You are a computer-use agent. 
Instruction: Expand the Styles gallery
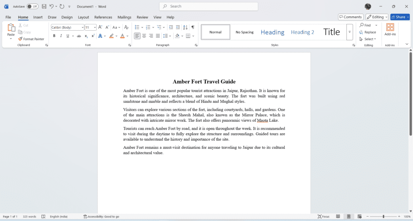point(350,32)
